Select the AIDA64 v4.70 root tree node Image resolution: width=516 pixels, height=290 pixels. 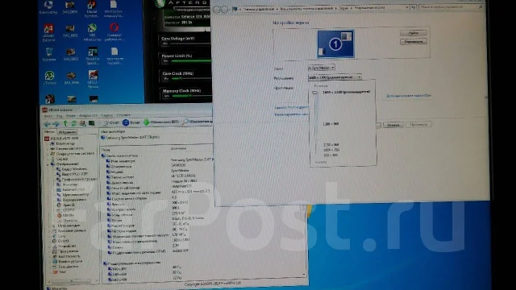point(62,139)
